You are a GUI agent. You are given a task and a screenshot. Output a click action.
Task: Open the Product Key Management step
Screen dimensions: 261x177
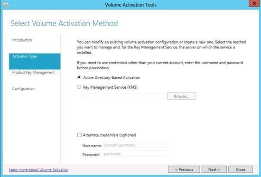(x=33, y=73)
